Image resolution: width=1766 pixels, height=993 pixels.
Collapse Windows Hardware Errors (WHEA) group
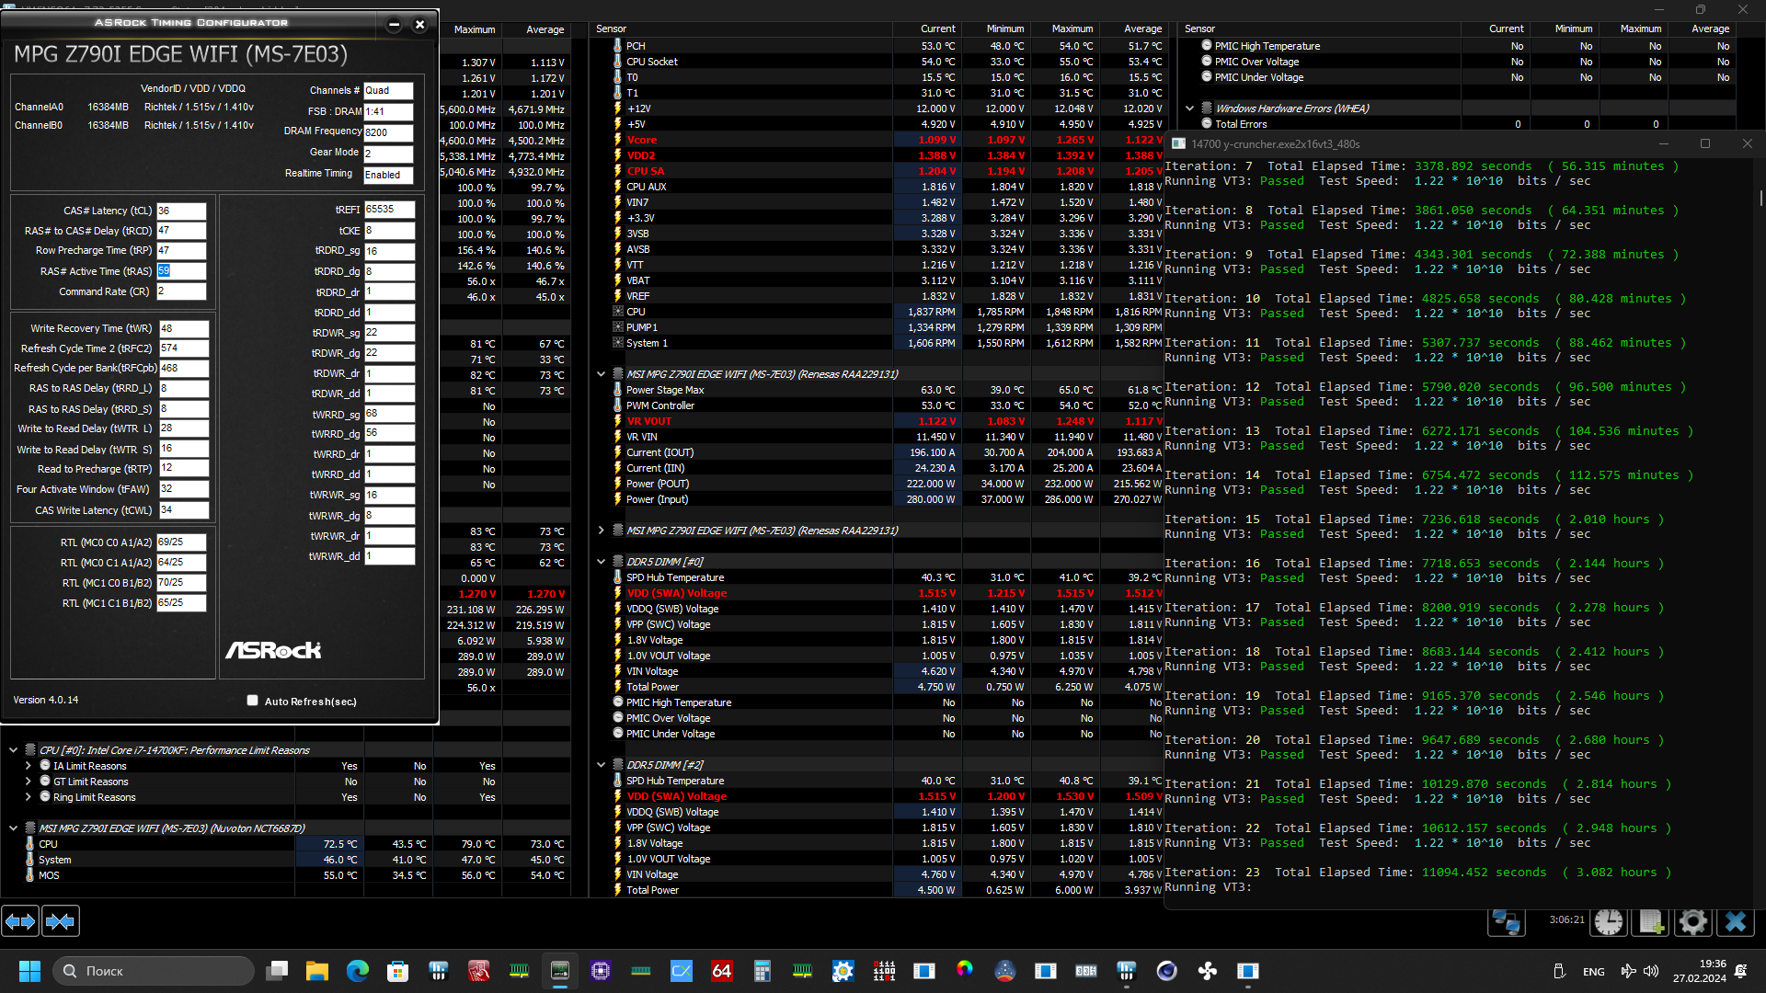1189,108
